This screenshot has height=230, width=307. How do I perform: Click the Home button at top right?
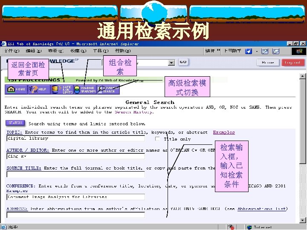pos(268,63)
